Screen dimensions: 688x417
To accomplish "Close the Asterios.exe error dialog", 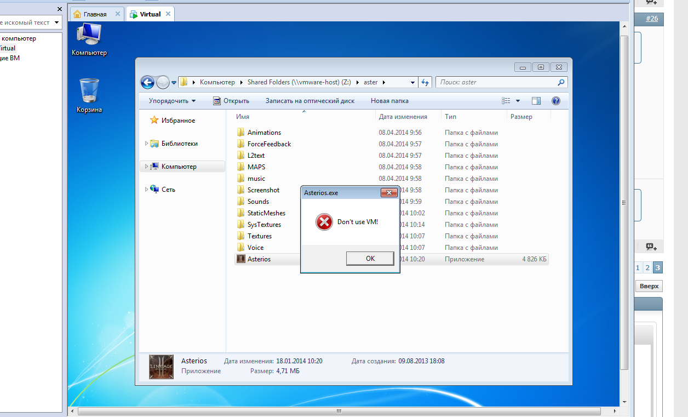I will click(388, 193).
